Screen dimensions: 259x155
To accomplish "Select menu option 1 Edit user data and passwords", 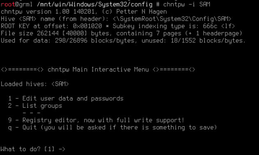I will [x=66, y=99].
